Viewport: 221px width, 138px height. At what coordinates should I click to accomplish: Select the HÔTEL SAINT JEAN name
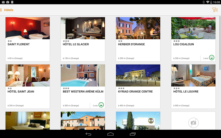pyautogui.click(x=21, y=92)
